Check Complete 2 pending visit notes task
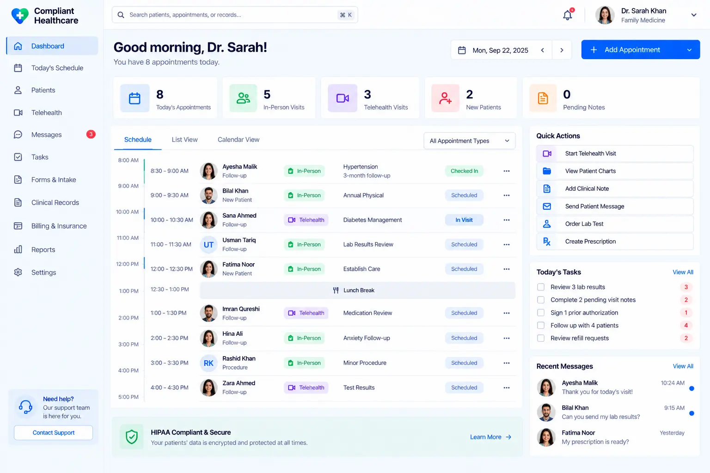 point(541,300)
